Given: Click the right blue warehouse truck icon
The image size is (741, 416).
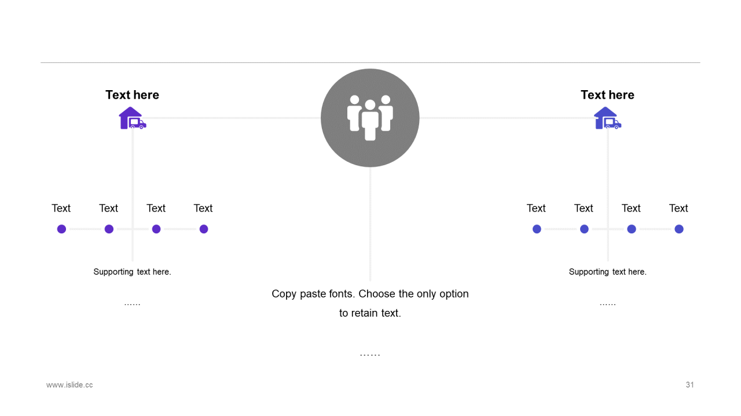Looking at the screenshot, I should click(x=607, y=118).
